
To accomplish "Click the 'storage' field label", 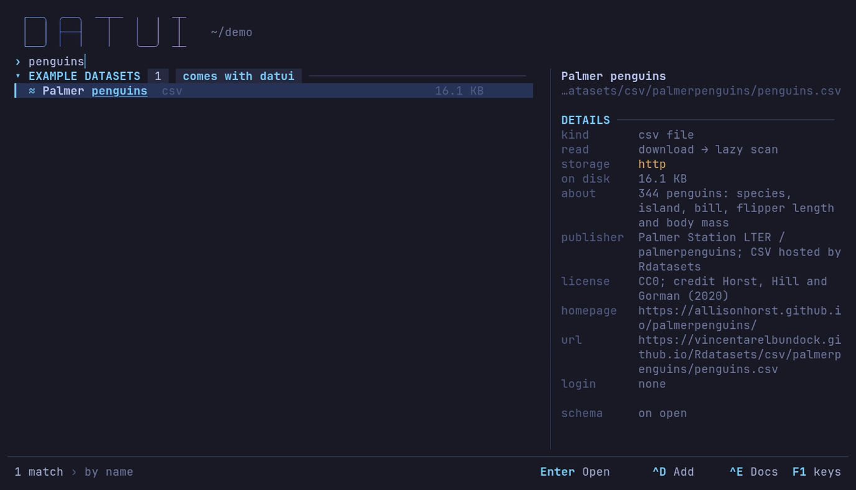I will tap(585, 164).
